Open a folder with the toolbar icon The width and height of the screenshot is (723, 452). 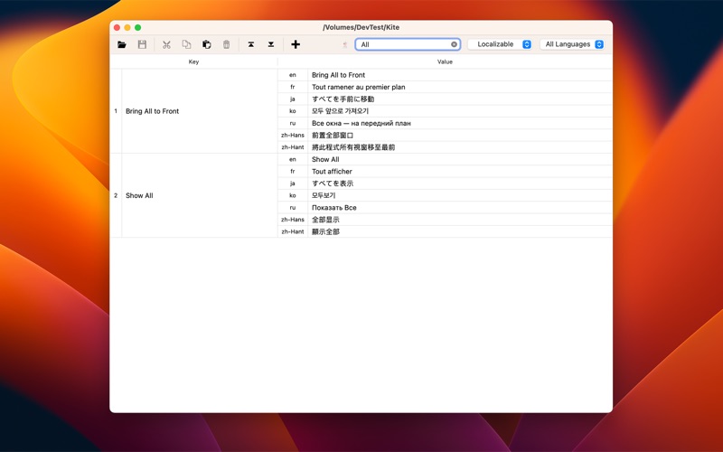pyautogui.click(x=122, y=44)
